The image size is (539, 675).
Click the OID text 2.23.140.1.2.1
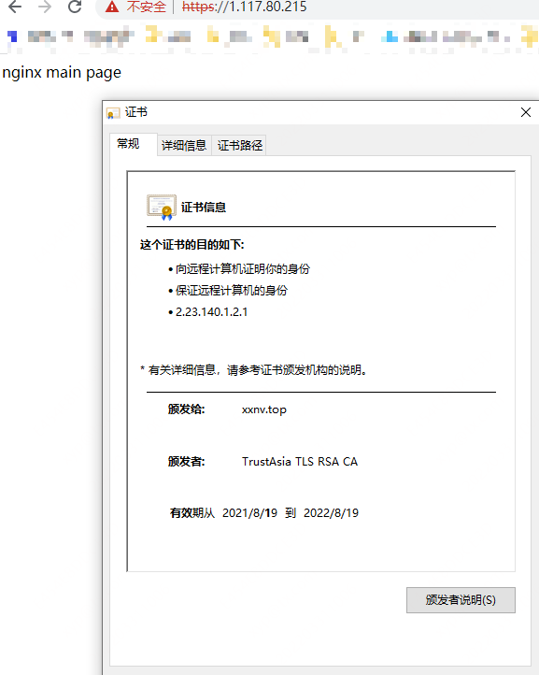tap(212, 312)
